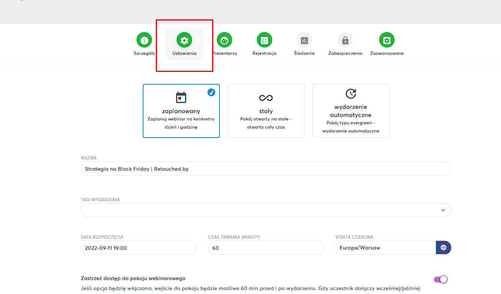Switch to the Rejestracja tab label

(265, 53)
